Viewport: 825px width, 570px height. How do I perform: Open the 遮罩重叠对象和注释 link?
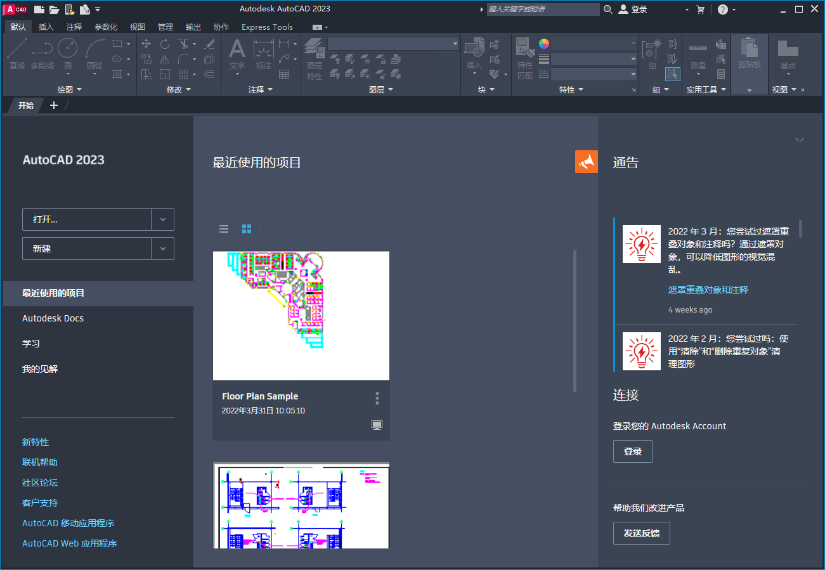point(708,289)
